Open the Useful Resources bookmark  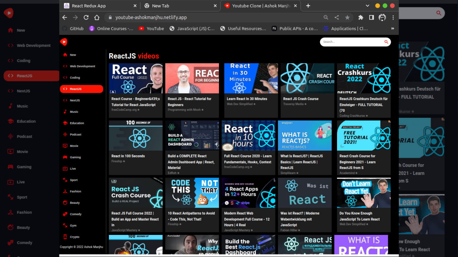click(x=243, y=29)
